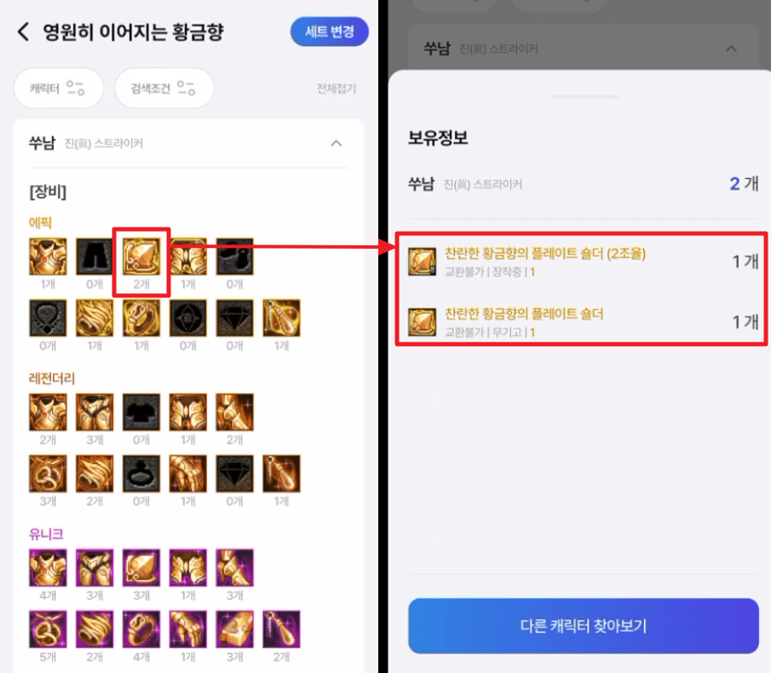The height and width of the screenshot is (673, 771).
Task: Select the epic earring icon (1개)
Action: pyautogui.click(x=281, y=318)
